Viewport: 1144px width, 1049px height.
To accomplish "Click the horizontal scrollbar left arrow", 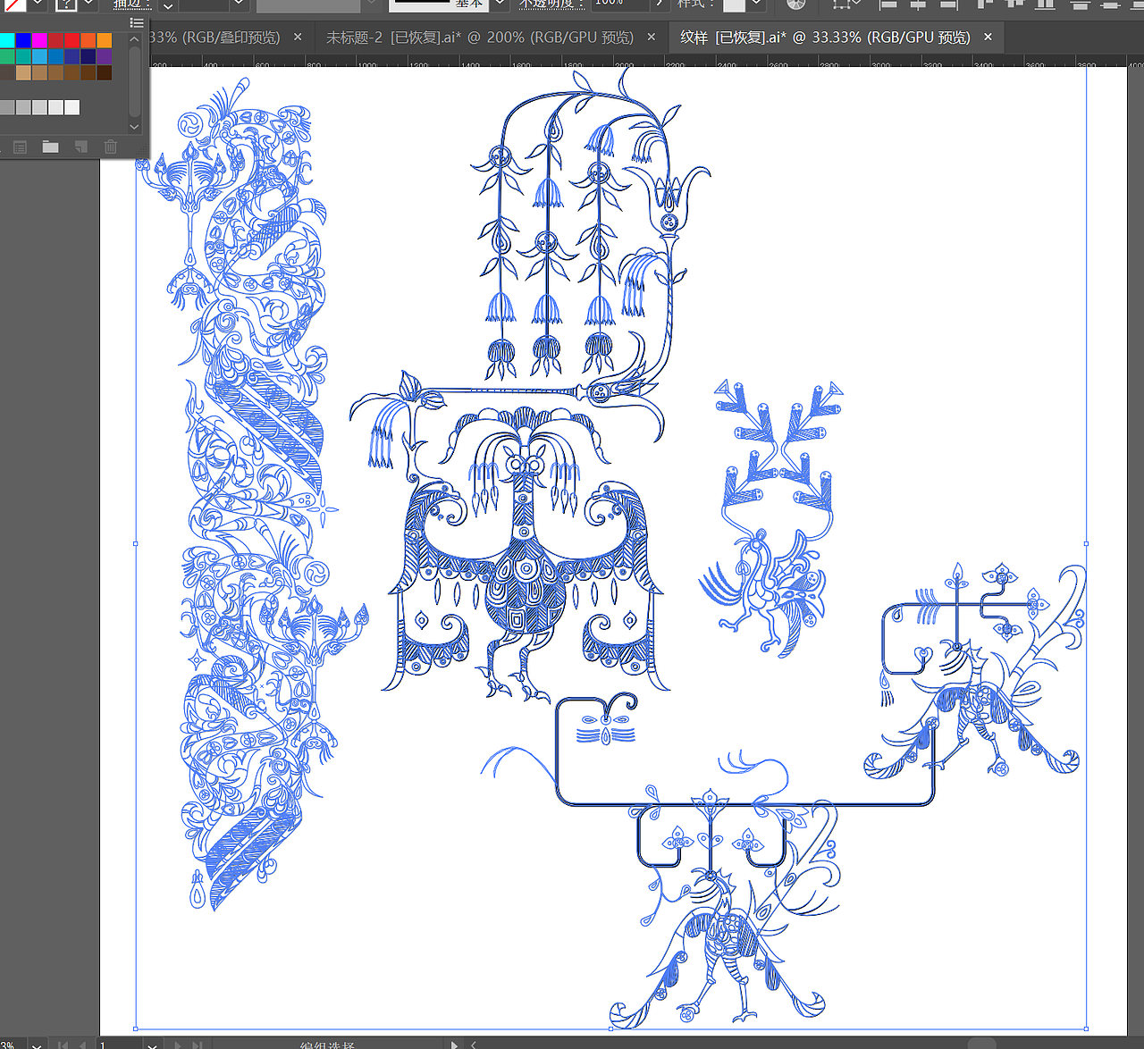I will click(474, 1044).
